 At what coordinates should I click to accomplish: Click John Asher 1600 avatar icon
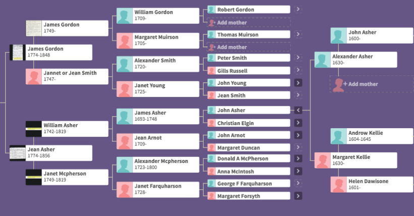pos(339,36)
